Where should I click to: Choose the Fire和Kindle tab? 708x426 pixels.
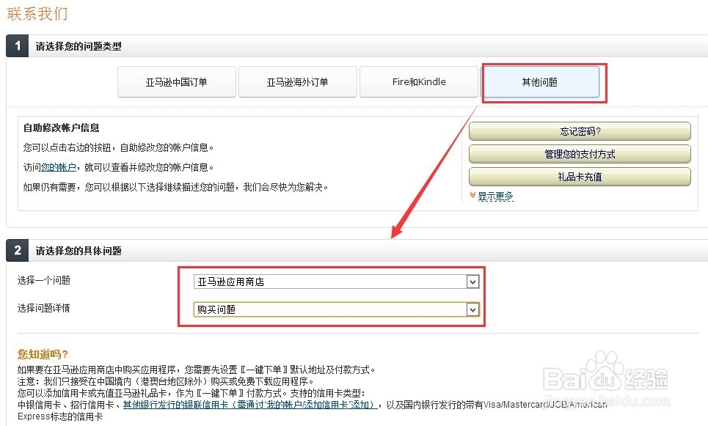(x=419, y=82)
